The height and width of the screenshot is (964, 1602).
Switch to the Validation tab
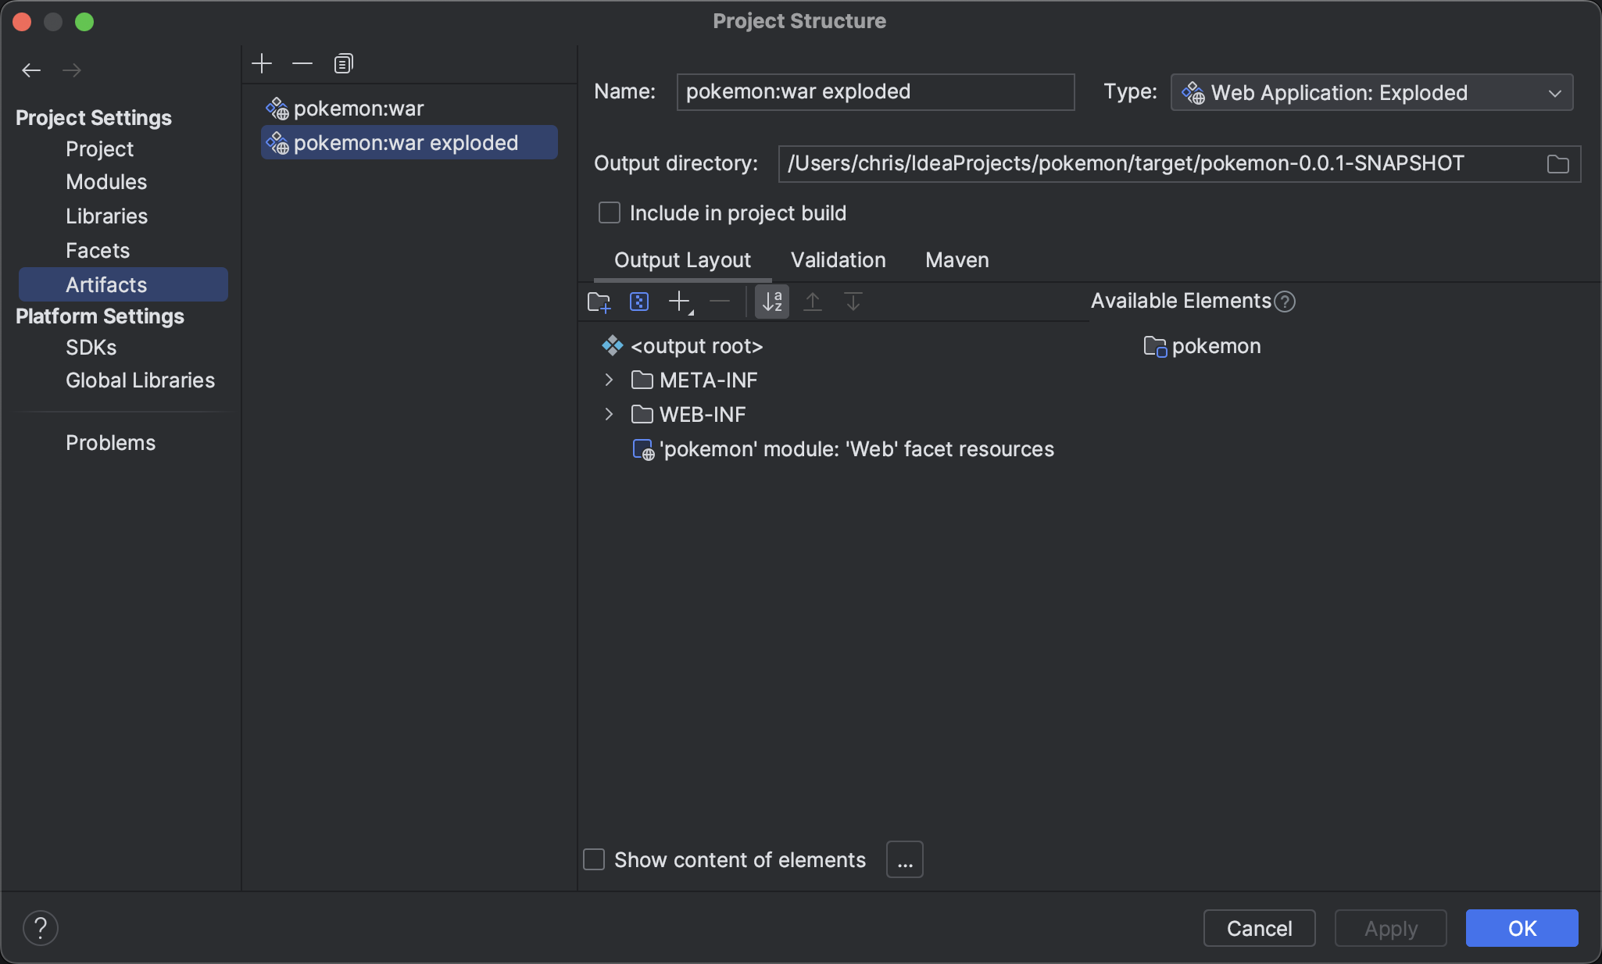[838, 260]
